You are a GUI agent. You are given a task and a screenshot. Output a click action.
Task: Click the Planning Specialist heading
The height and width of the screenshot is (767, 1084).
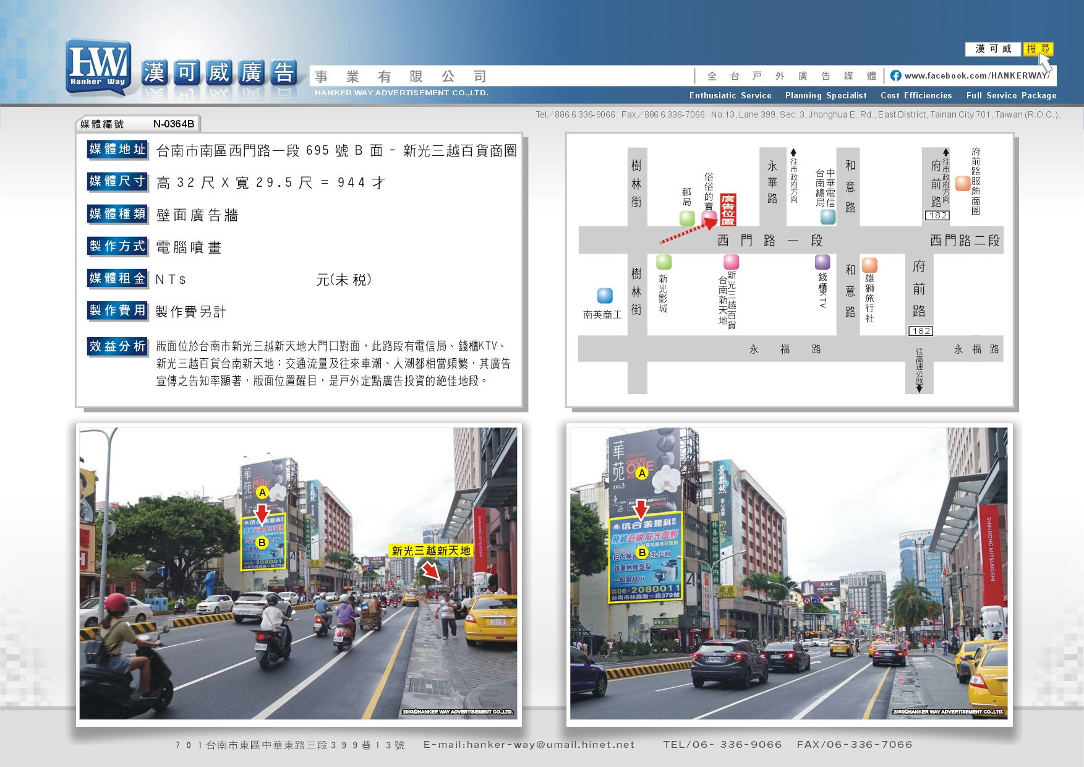pos(826,95)
